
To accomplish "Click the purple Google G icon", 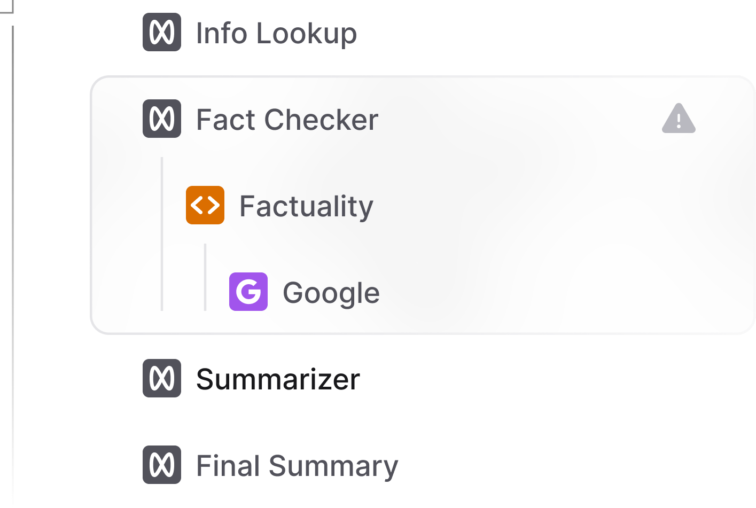I will click(x=248, y=292).
